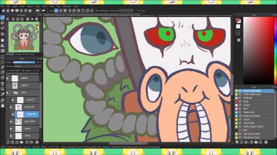Image resolution: width=277 pixels, height=155 pixels.
Task: Open the Filter menu
Action: [22, 6]
